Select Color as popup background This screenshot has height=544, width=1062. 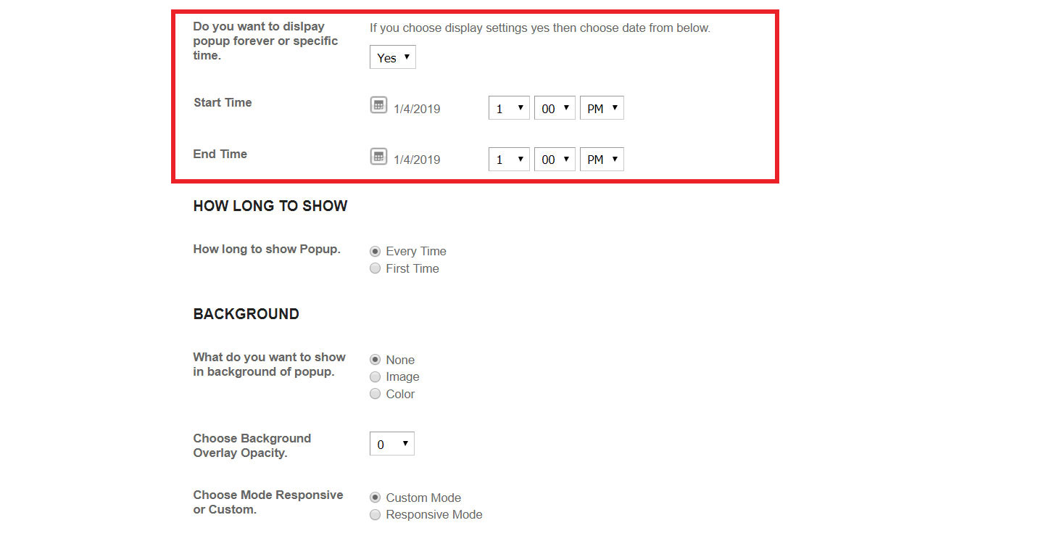tap(375, 393)
